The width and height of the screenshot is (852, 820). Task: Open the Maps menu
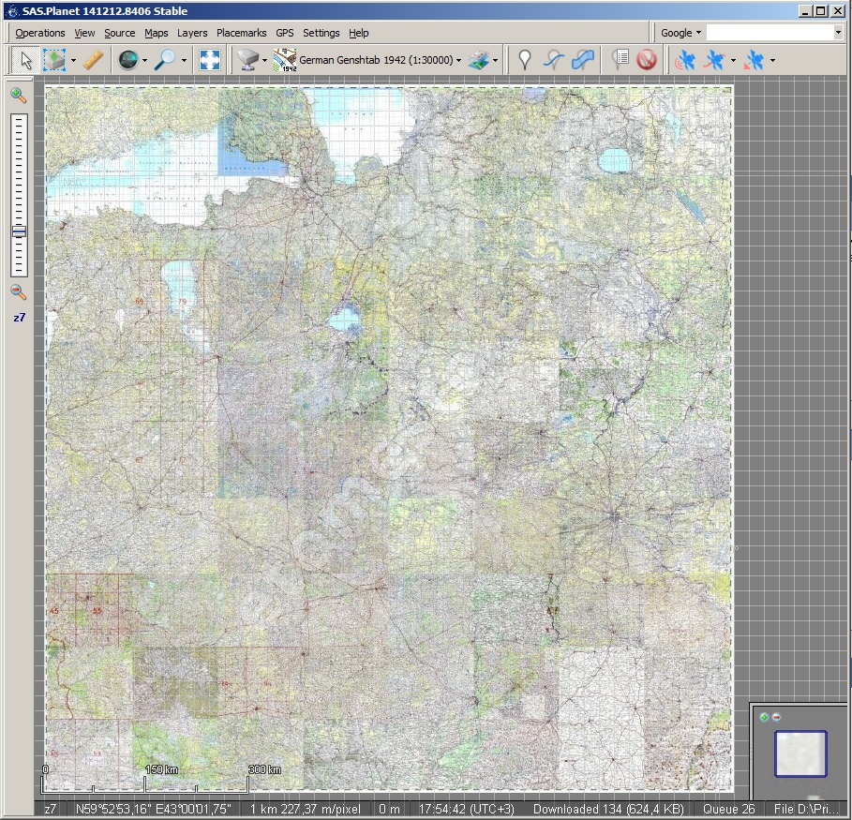coord(156,33)
